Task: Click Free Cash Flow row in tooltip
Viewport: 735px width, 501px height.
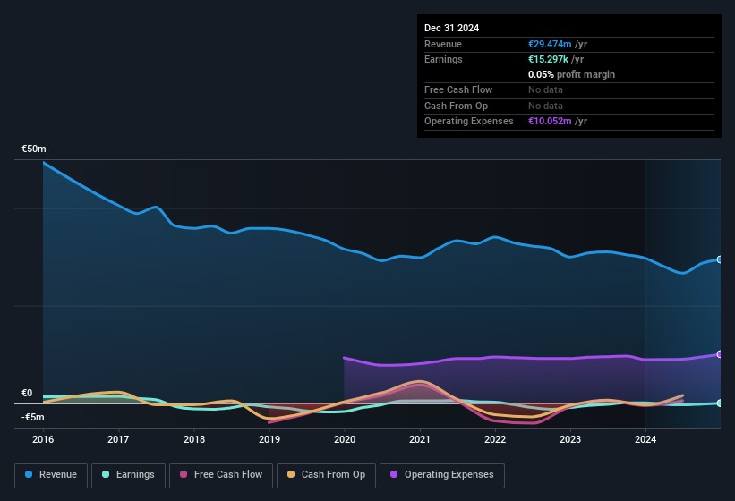Action: (x=458, y=89)
